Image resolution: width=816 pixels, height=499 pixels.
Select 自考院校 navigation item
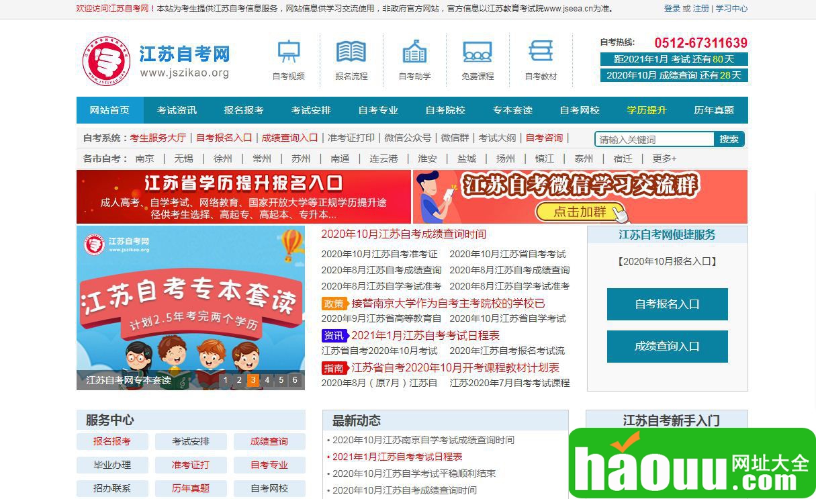coord(445,110)
